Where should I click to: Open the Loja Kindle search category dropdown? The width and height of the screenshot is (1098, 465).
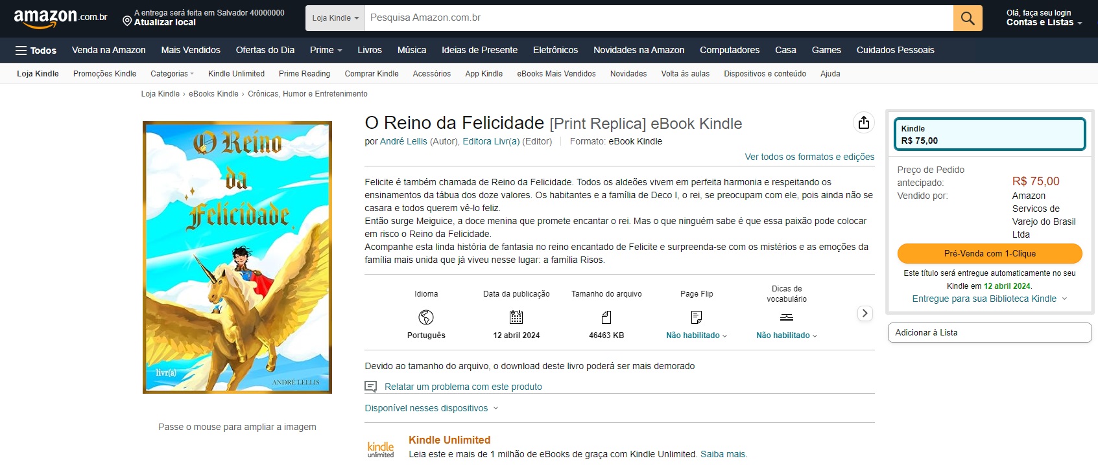click(335, 18)
